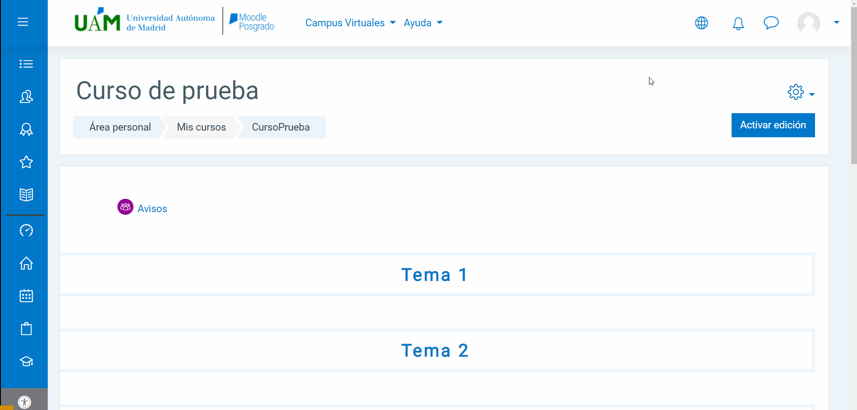Click the badges ribbon icon

coord(26,130)
